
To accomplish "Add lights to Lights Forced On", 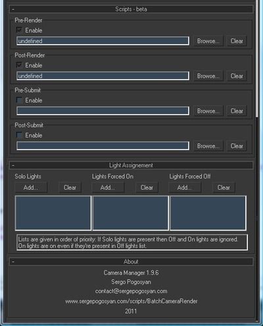I will tap(108, 188).
